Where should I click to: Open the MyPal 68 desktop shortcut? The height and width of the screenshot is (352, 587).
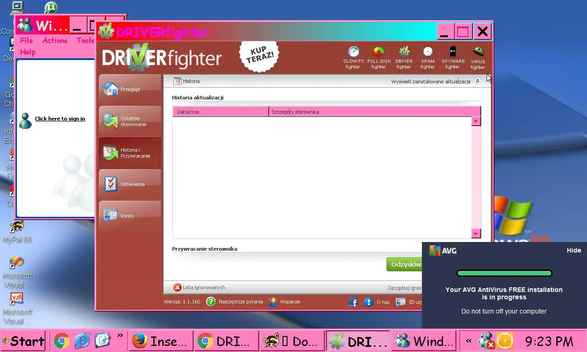click(x=17, y=231)
